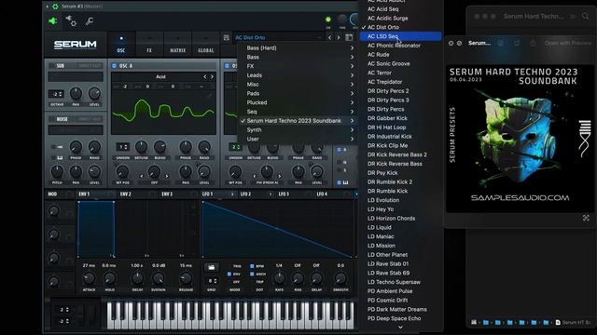Select the LFO TRIG mode option
Image resolution: width=597 pixels, height=335 pixels.
coord(237,266)
